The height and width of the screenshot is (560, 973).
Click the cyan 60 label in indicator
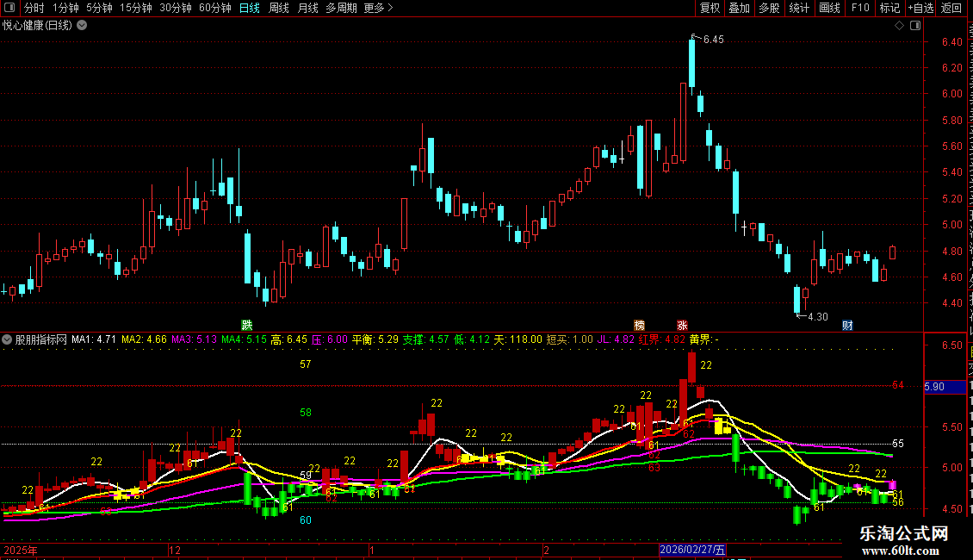[x=306, y=520]
